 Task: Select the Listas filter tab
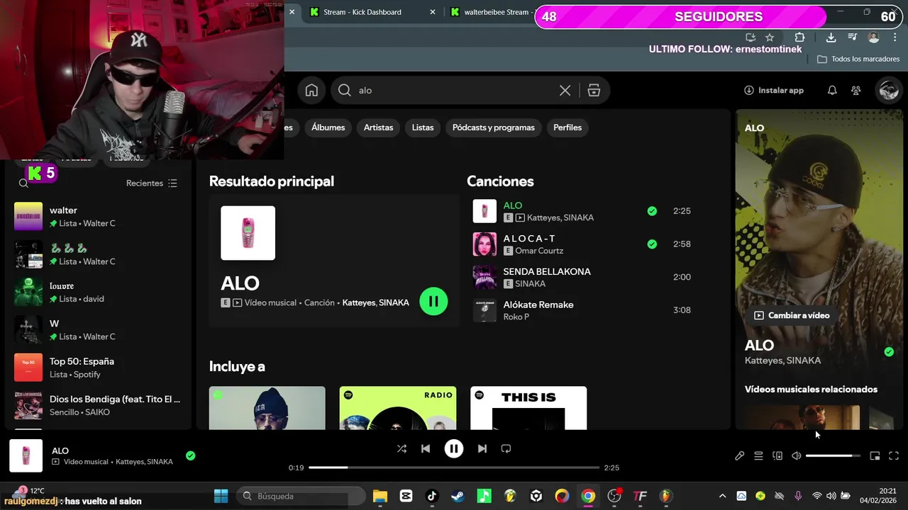[423, 127]
